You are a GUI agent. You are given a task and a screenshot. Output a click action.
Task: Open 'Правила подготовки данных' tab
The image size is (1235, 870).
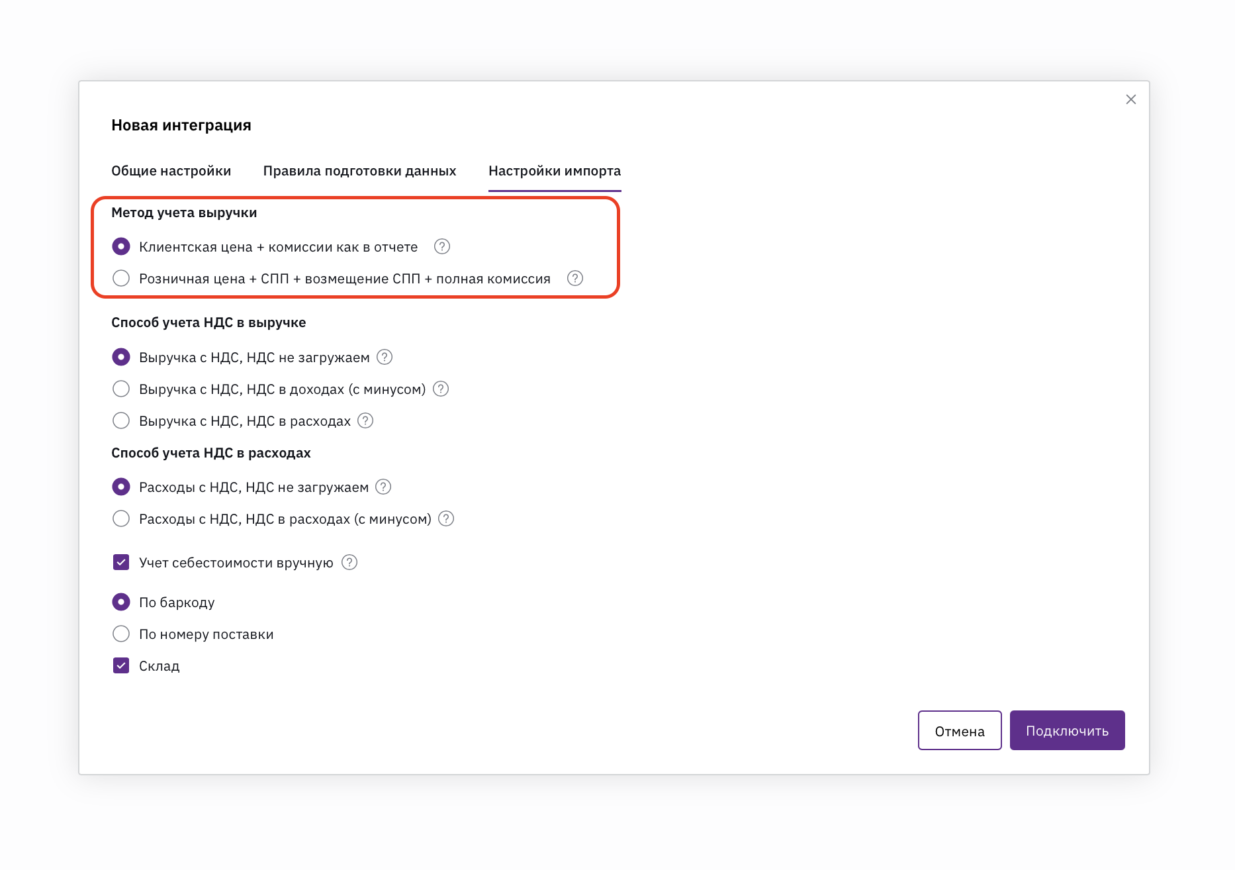click(x=359, y=171)
